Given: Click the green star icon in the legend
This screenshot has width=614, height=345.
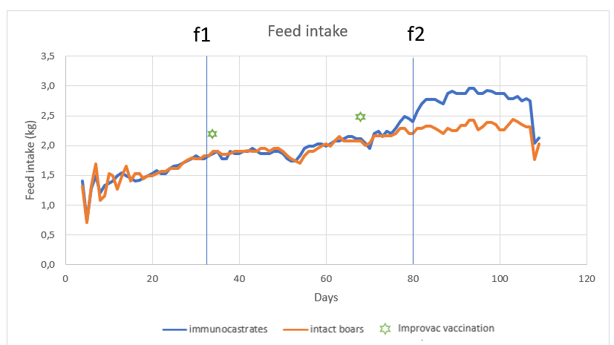Looking at the screenshot, I should pyautogui.click(x=385, y=328).
